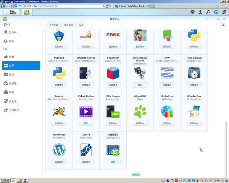
Task: Click 安裝套件 button under RADIUS Server
Action: (85, 85)
